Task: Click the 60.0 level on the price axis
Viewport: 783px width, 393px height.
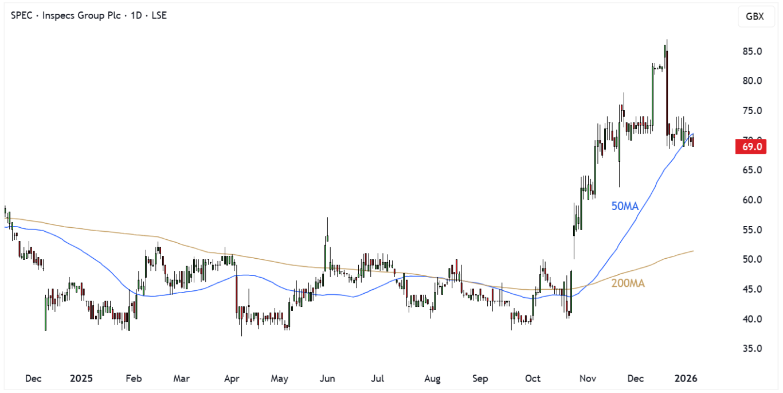Action: (751, 200)
